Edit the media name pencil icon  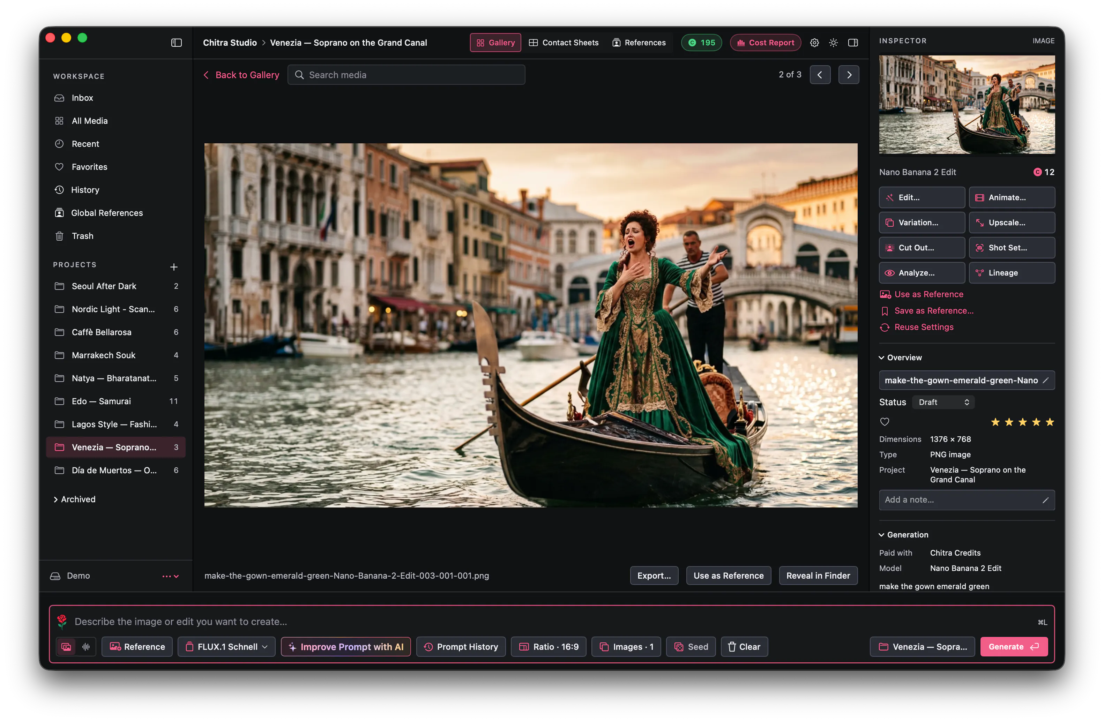[1045, 380]
